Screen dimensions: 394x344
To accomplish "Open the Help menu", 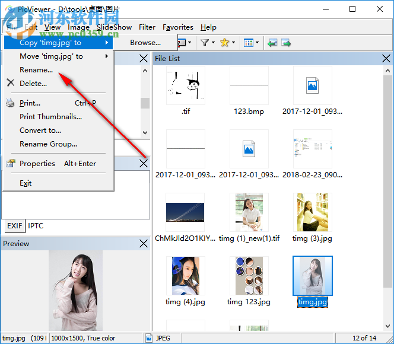I will tap(208, 27).
